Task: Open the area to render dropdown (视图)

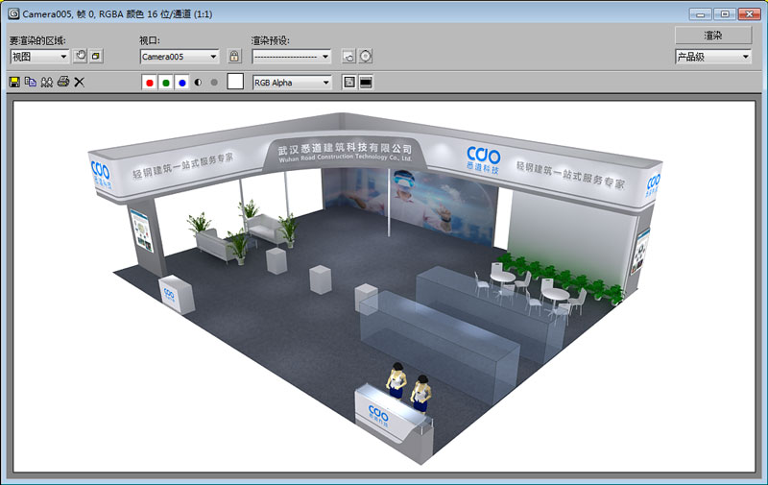Action: (40, 57)
